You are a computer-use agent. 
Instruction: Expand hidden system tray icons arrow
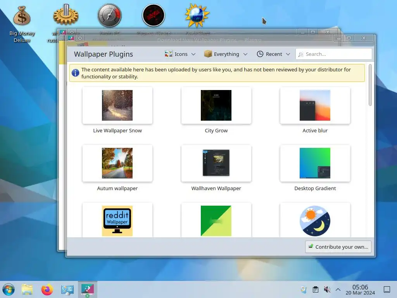tap(338, 289)
